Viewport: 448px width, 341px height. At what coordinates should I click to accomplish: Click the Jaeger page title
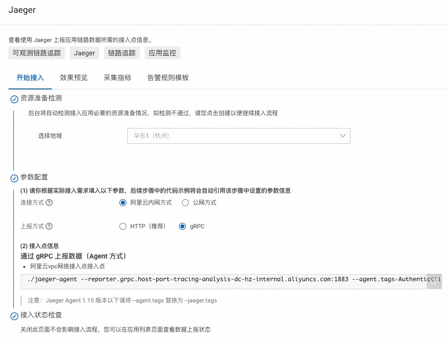point(22,10)
